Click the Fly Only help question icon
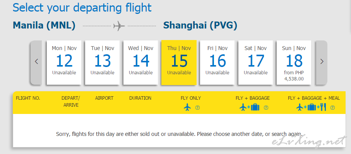 pos(197,108)
